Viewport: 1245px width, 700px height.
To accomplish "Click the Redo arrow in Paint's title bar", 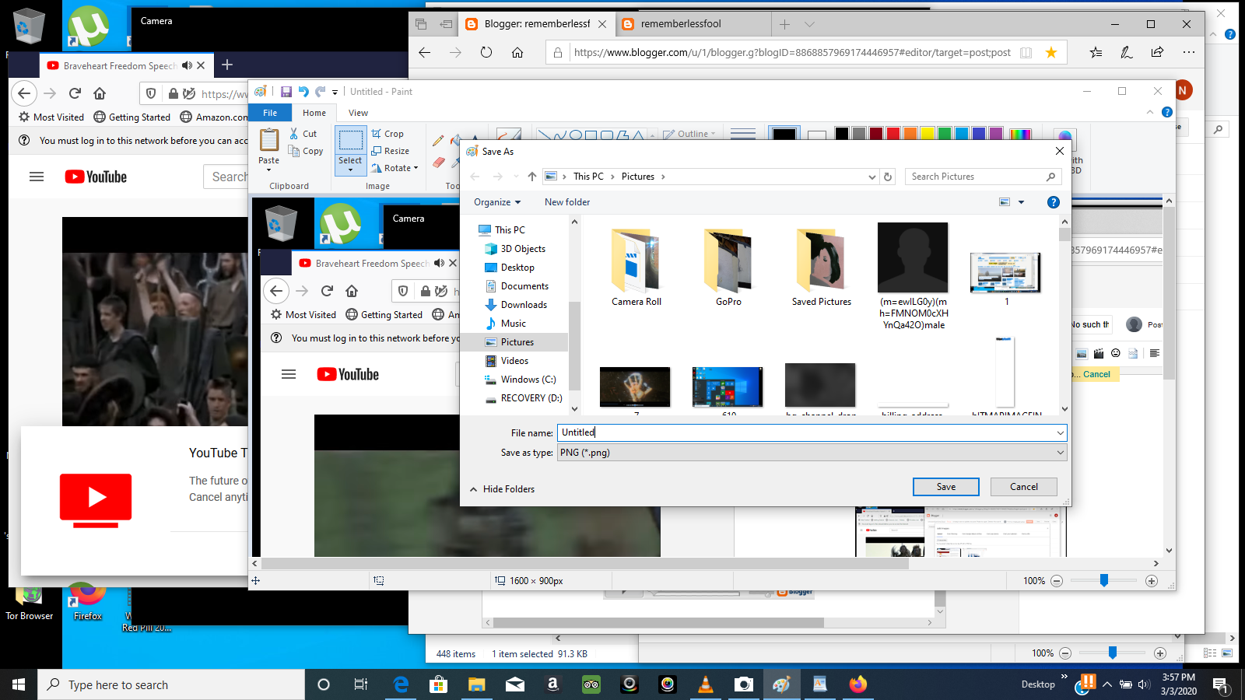I will pyautogui.click(x=320, y=92).
